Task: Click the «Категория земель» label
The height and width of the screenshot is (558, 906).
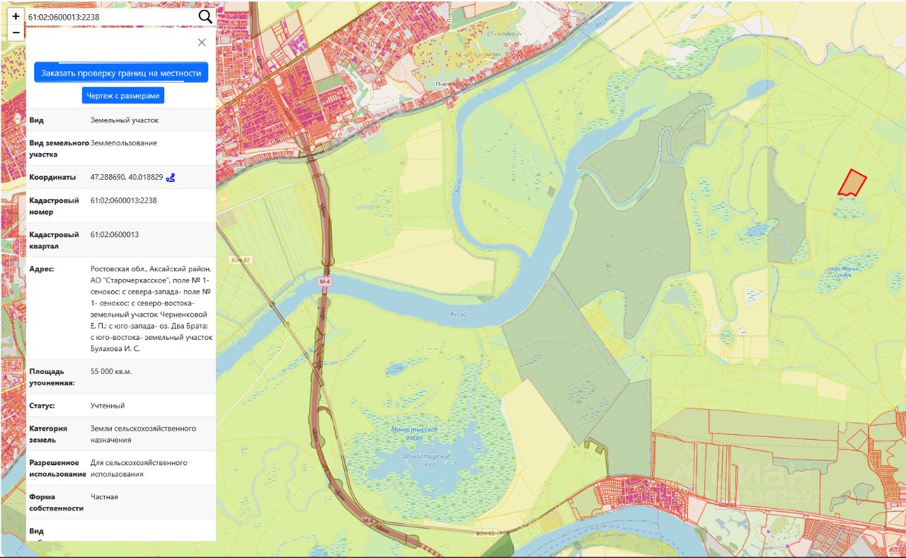Action: tap(48, 434)
